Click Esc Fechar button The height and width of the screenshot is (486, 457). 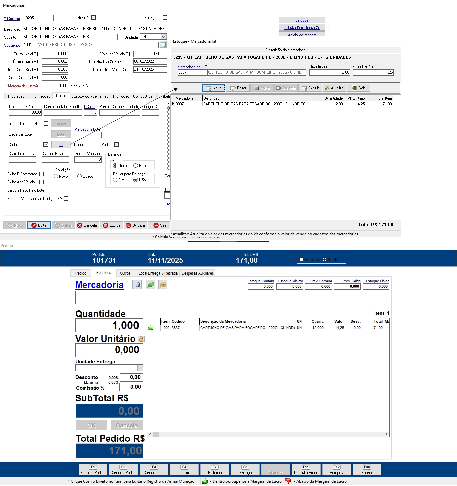367,470
